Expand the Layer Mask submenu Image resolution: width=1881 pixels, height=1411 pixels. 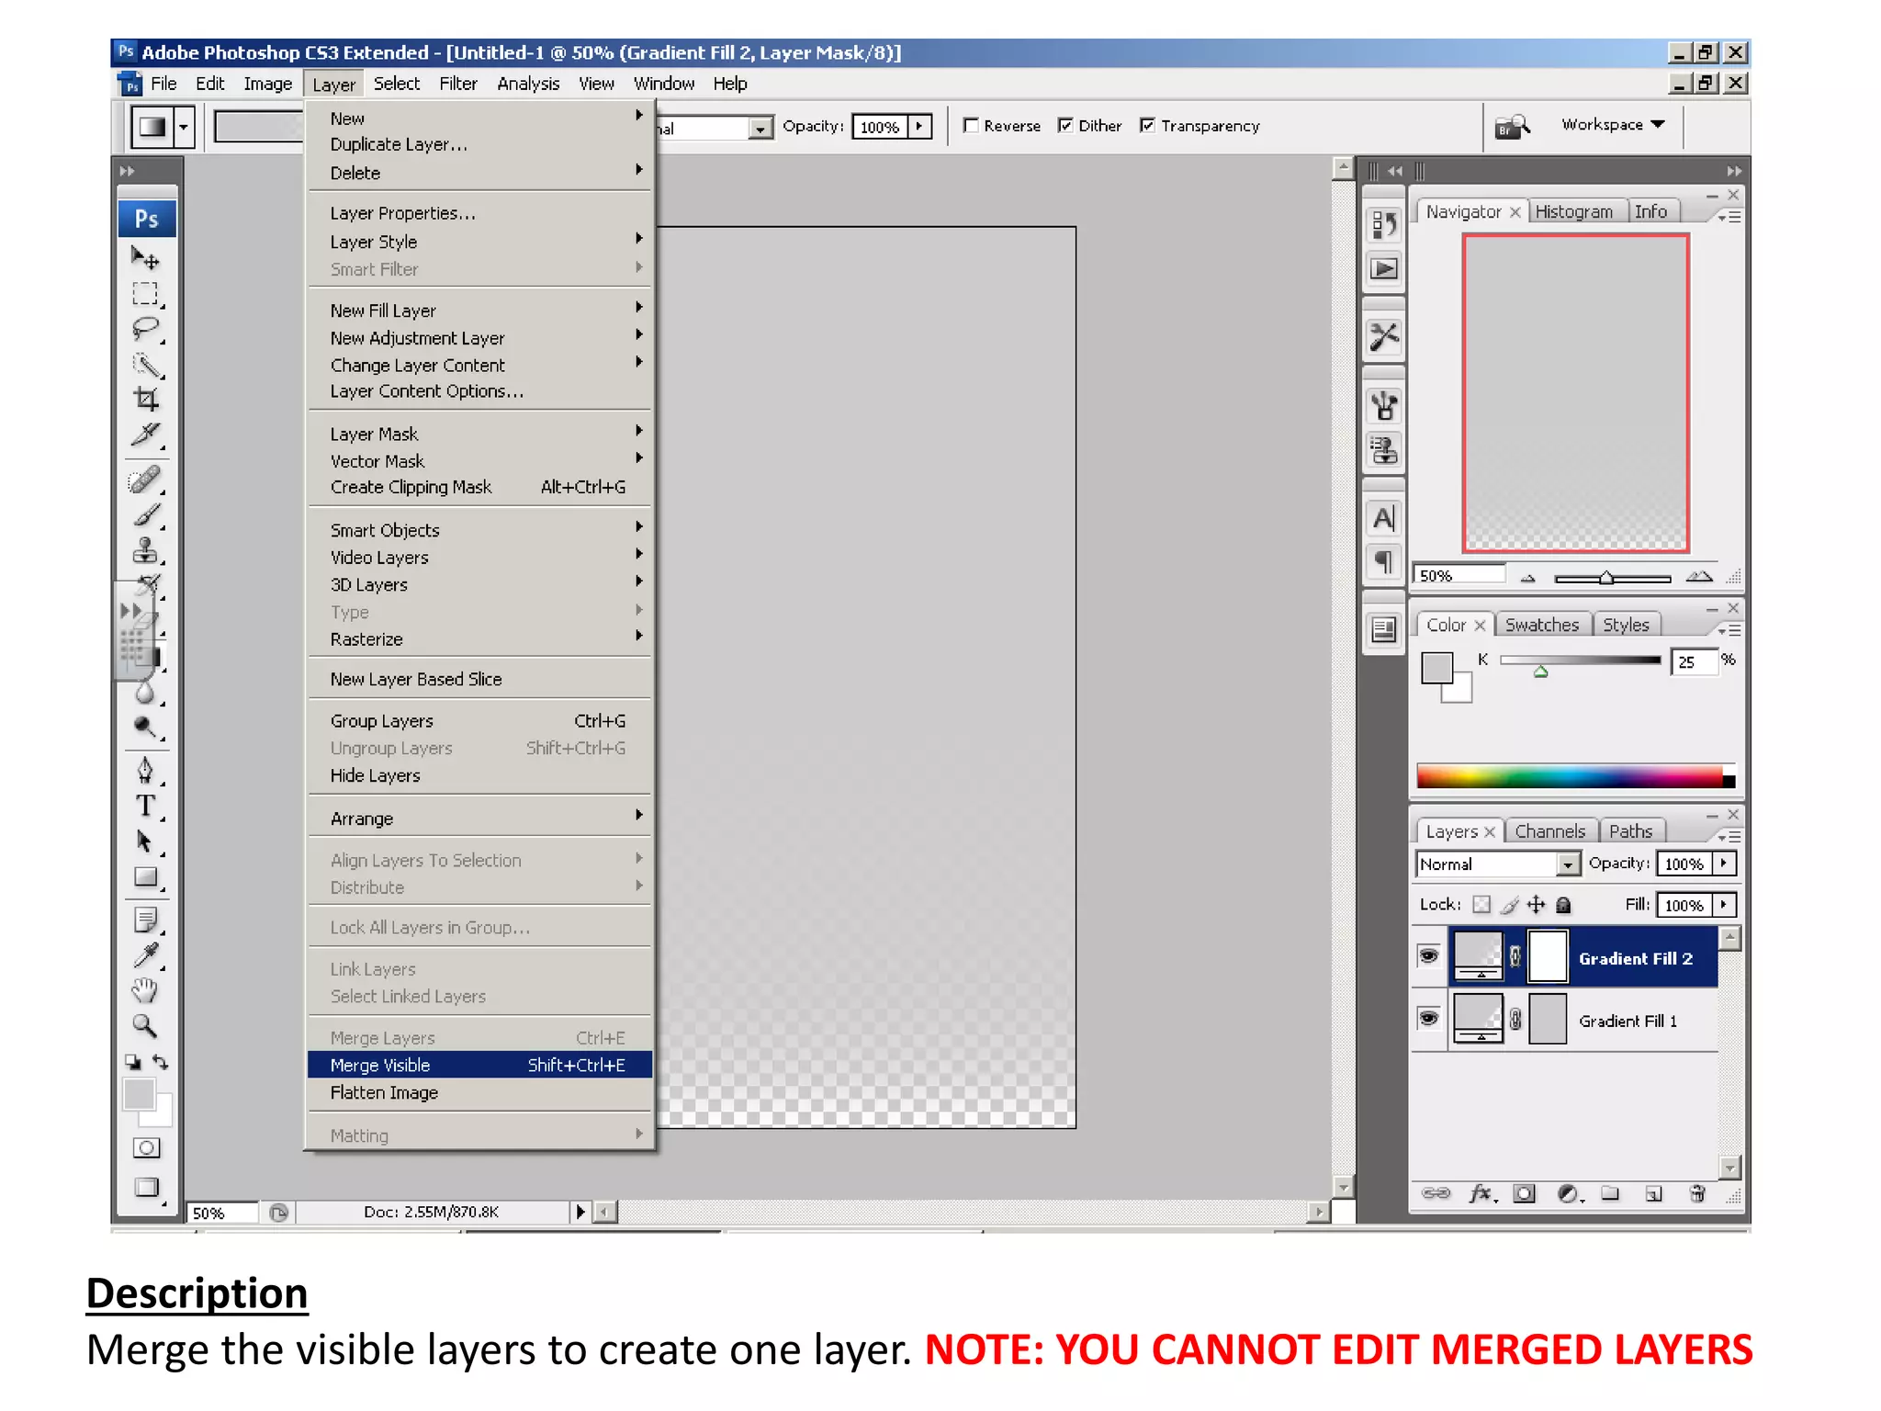point(481,434)
